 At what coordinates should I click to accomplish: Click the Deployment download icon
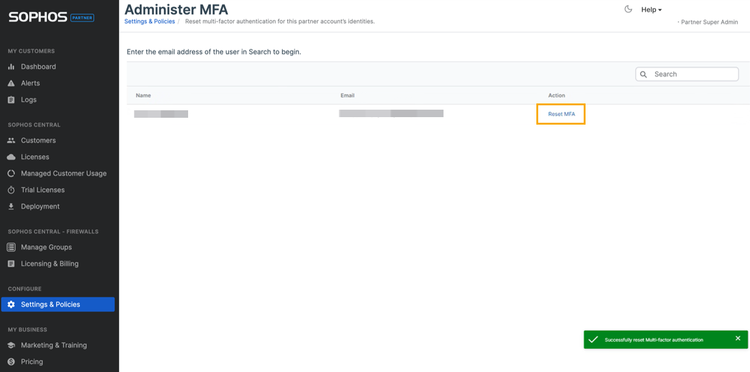point(11,206)
